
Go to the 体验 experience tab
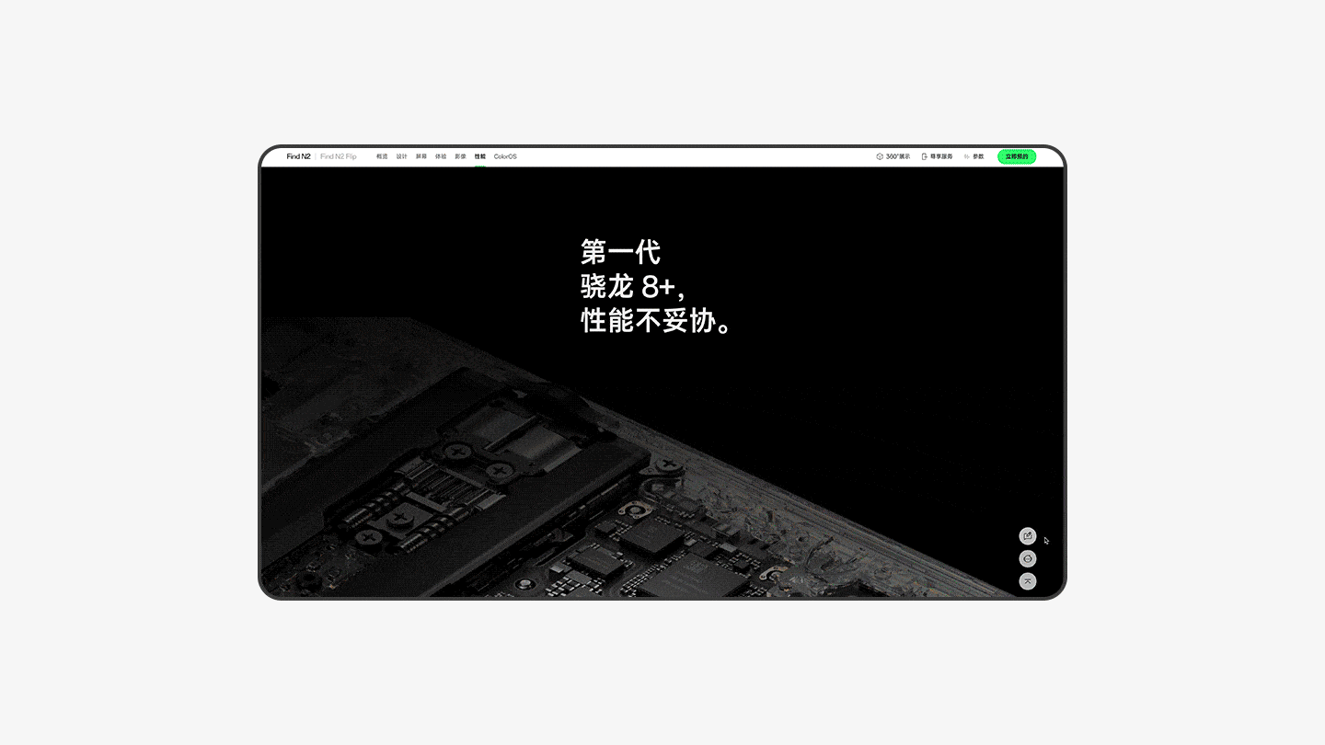(x=441, y=156)
